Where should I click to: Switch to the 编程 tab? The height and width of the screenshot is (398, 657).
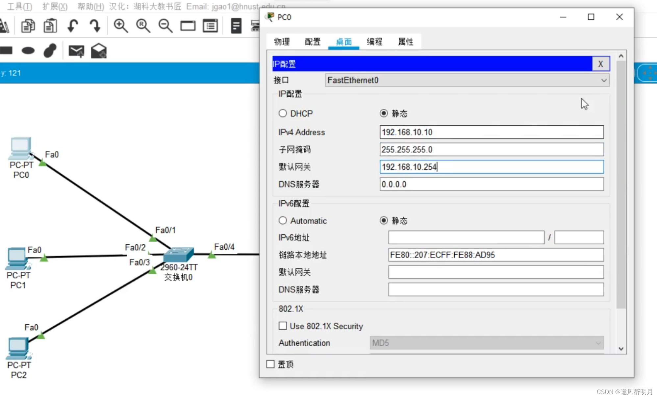pos(374,42)
